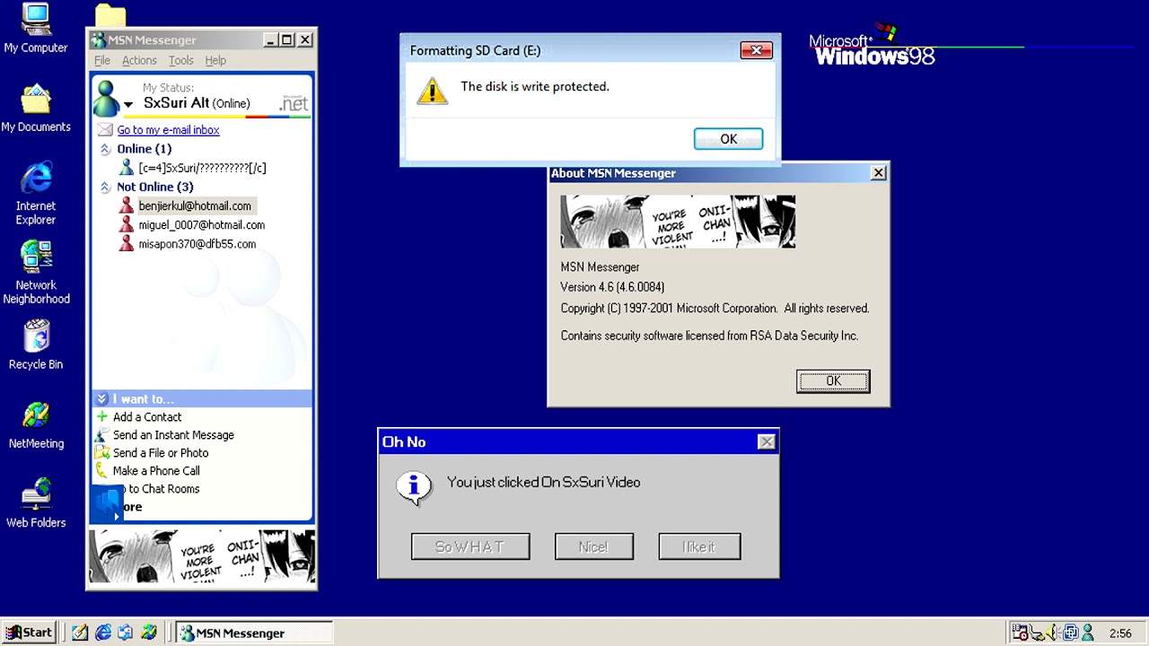Open the File menu in MSN Messenger
1149x646 pixels.
(102, 60)
